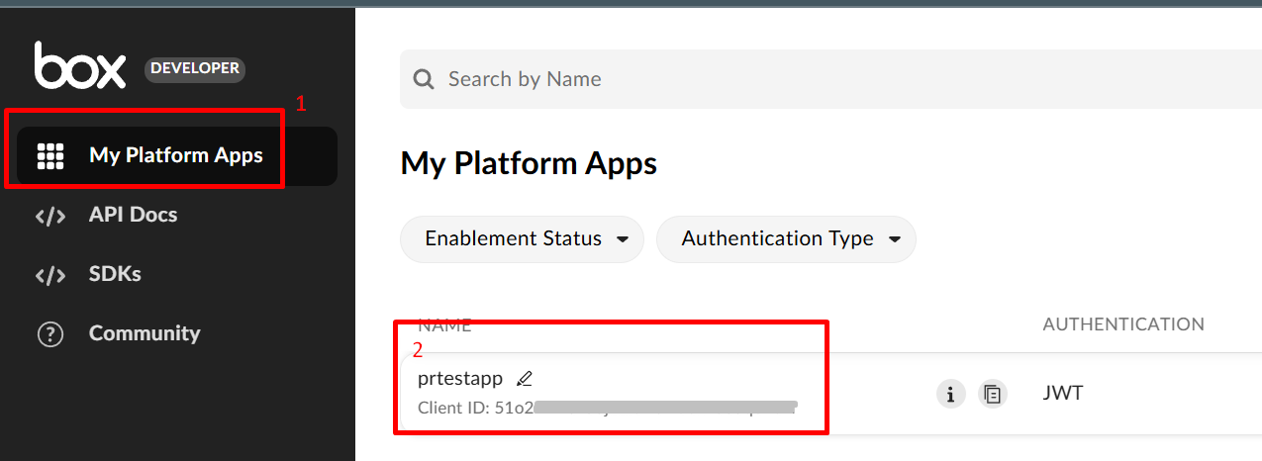1262x461 pixels.
Task: Open the SDKs sidebar item
Action: tap(115, 274)
